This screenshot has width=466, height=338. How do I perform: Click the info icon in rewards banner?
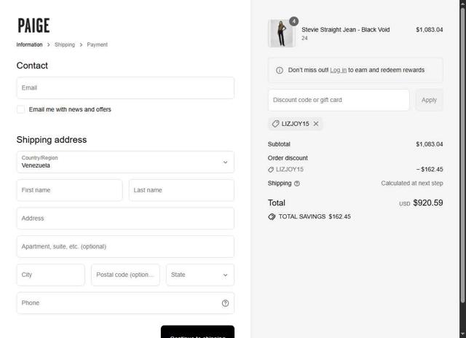280,70
